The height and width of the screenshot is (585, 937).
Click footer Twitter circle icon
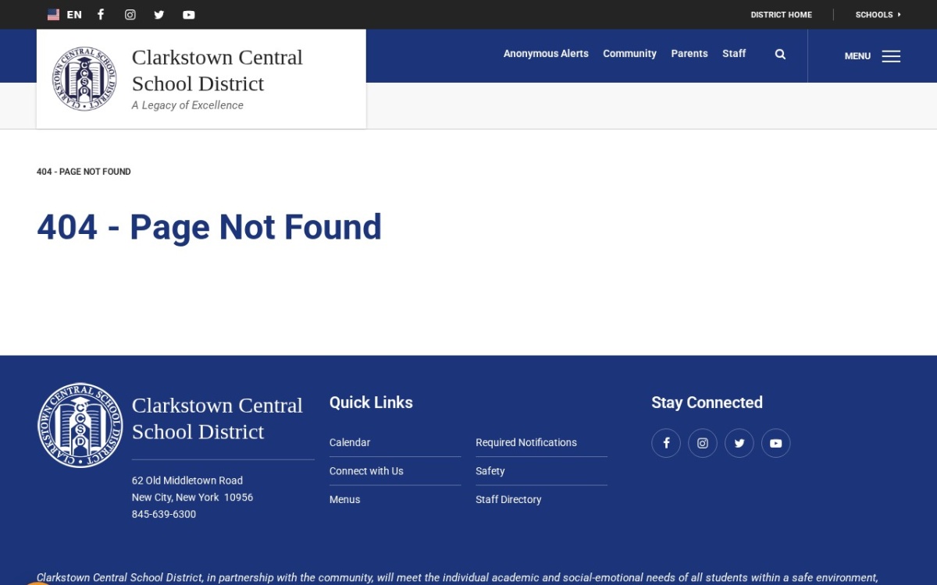pos(739,443)
